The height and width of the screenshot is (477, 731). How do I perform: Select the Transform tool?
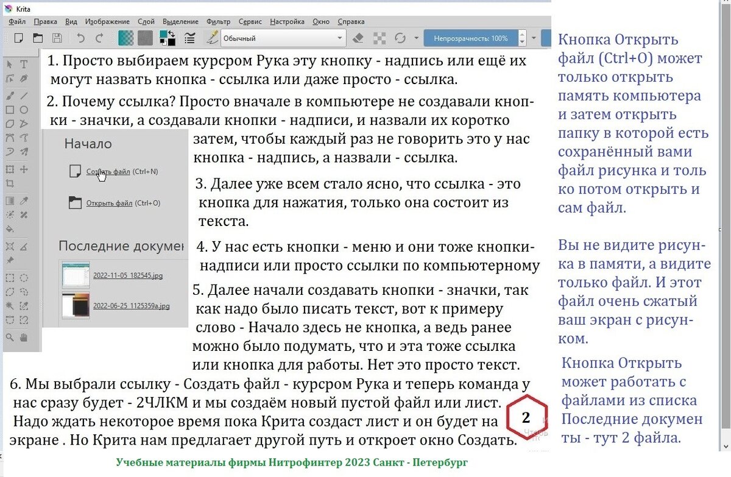coord(10,169)
